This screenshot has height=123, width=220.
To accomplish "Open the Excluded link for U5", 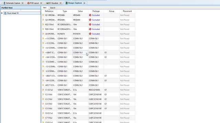I will [x=96, y=34].
